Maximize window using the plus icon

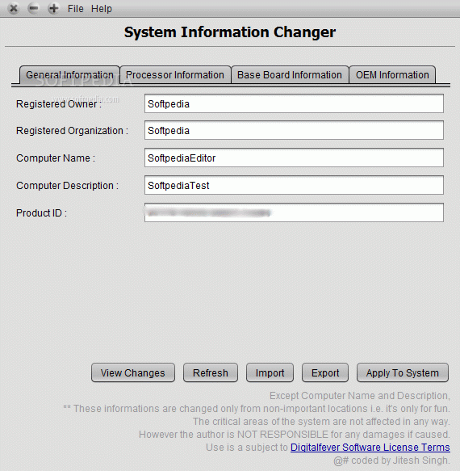click(x=53, y=8)
